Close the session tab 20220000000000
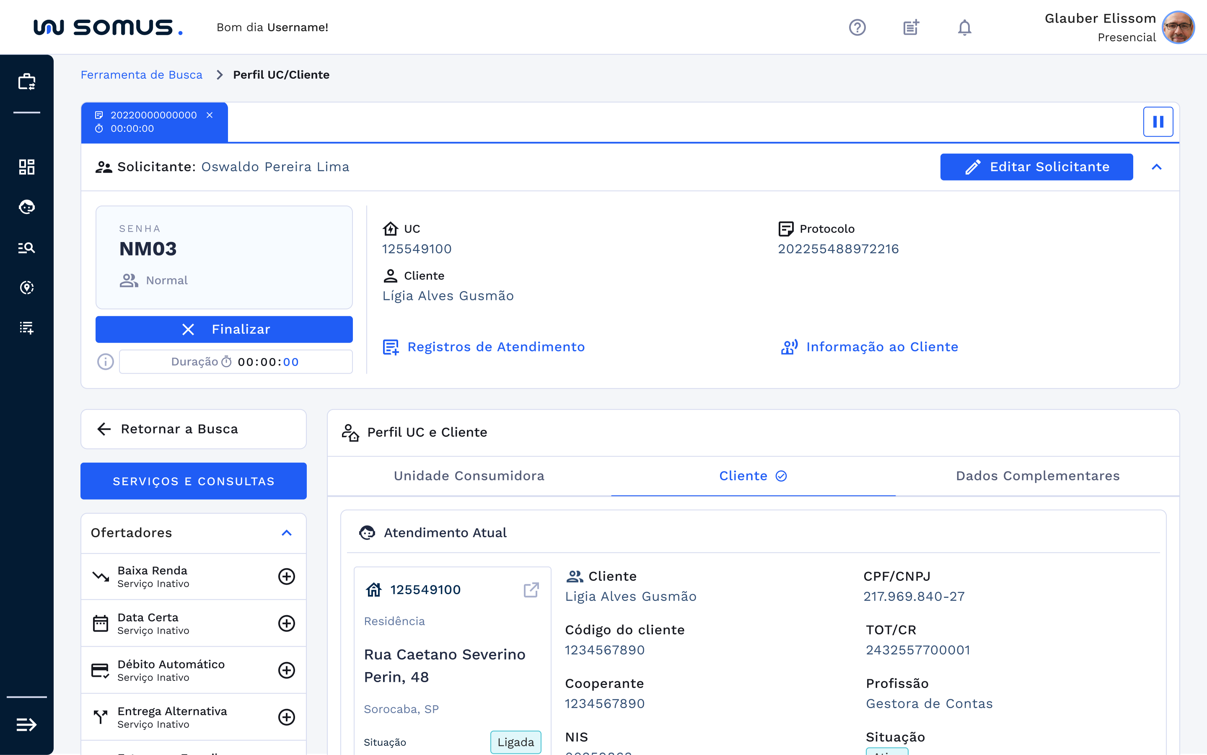Viewport: 1207px width, 755px height. coord(210,114)
